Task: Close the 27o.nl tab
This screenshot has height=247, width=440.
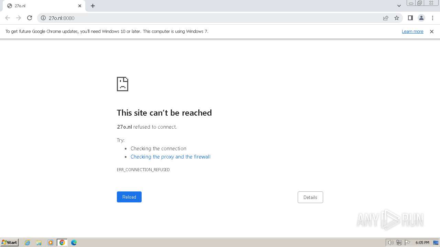Action: tap(80, 6)
